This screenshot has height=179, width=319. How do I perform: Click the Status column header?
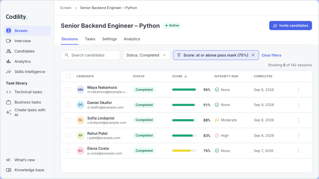tap(139, 76)
